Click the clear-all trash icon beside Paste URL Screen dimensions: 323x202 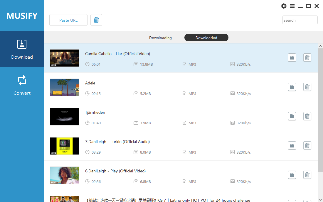[96, 20]
